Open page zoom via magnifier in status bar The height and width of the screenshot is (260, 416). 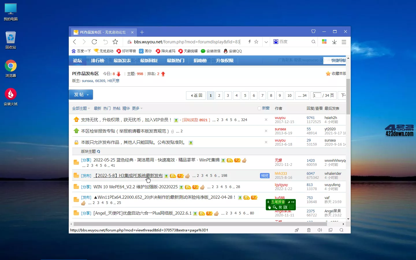(341, 230)
